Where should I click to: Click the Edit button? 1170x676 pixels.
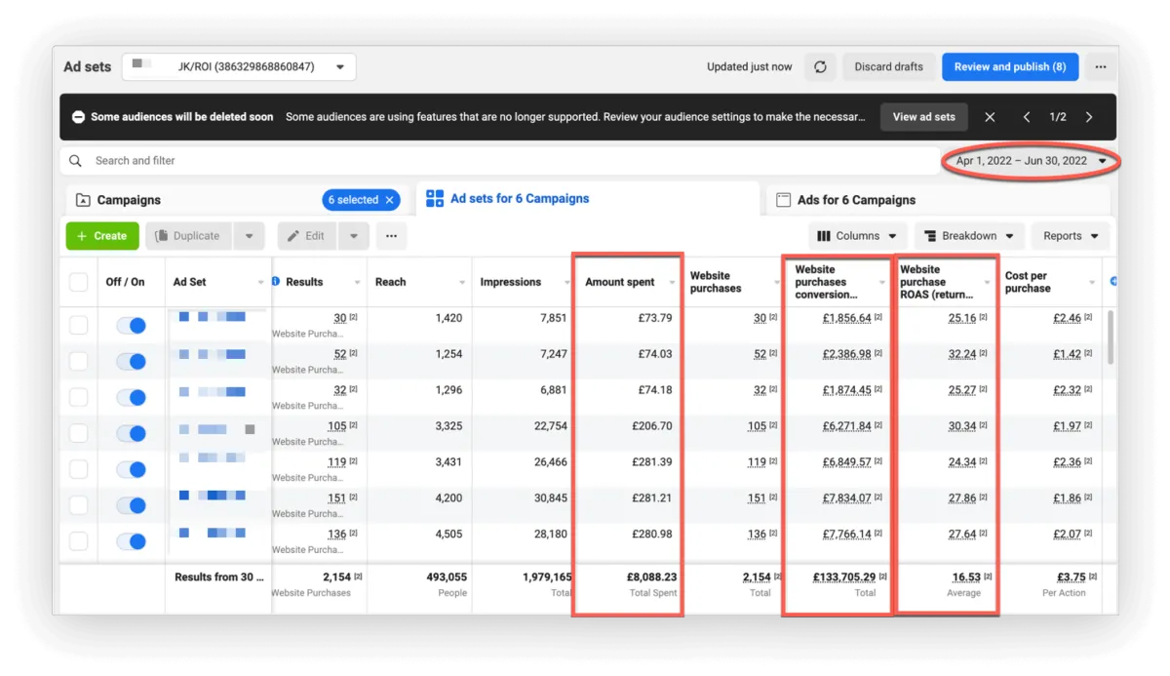point(308,236)
